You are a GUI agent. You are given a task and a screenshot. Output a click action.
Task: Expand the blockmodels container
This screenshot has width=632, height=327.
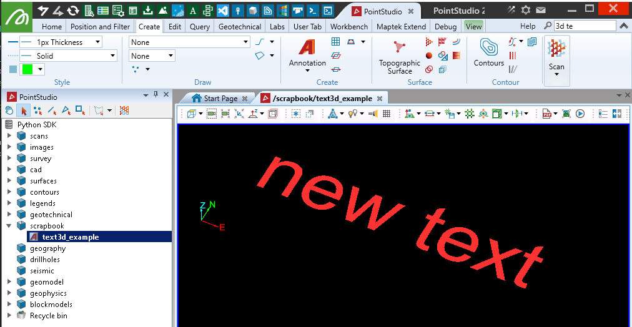9,305
